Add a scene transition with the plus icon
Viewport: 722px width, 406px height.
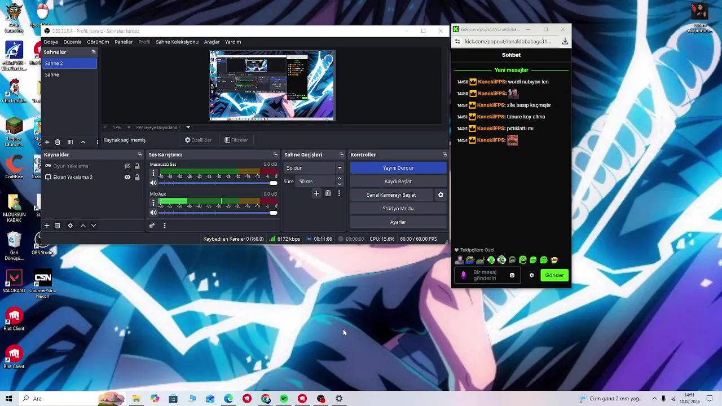[x=316, y=193]
